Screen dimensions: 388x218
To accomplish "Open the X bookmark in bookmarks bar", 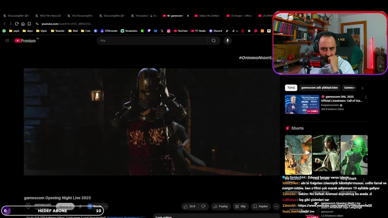I will tap(162, 31).
